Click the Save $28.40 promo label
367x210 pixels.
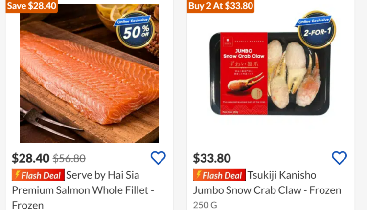(x=32, y=6)
